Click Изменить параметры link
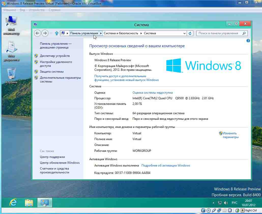 [231, 135]
